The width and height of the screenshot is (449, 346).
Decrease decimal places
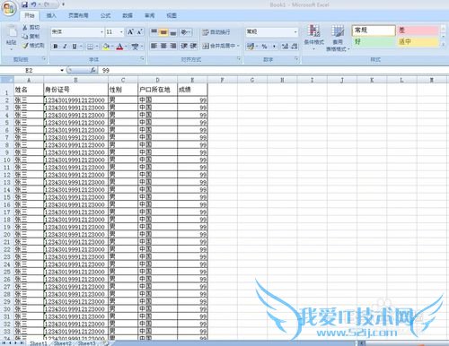click(294, 46)
